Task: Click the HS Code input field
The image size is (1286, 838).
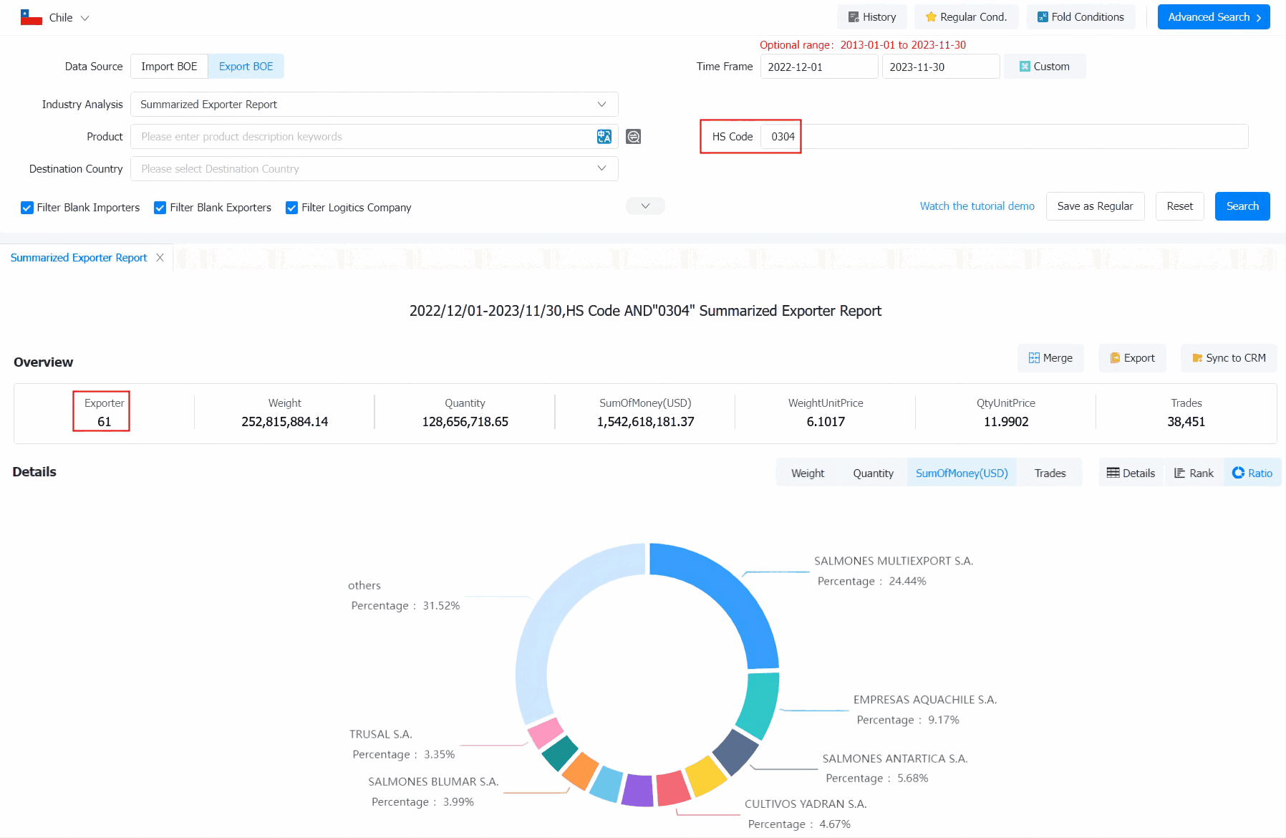Action: point(1004,137)
